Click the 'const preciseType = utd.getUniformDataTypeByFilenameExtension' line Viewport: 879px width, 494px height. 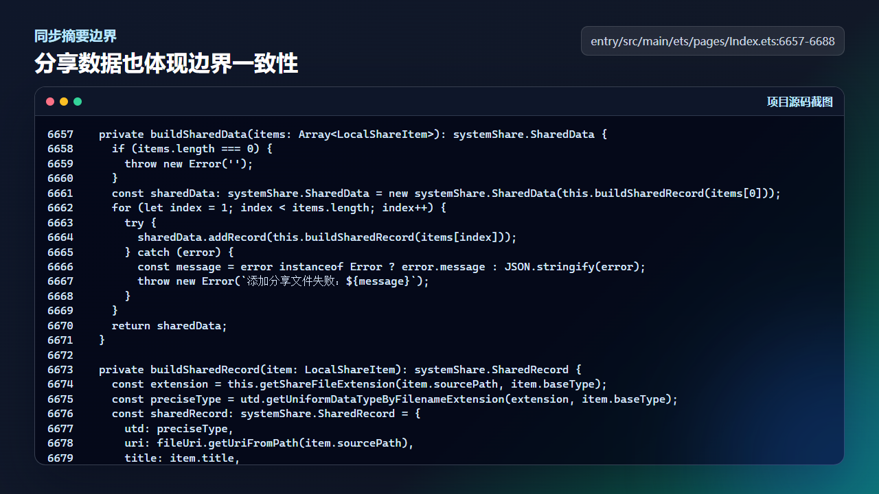395,399
